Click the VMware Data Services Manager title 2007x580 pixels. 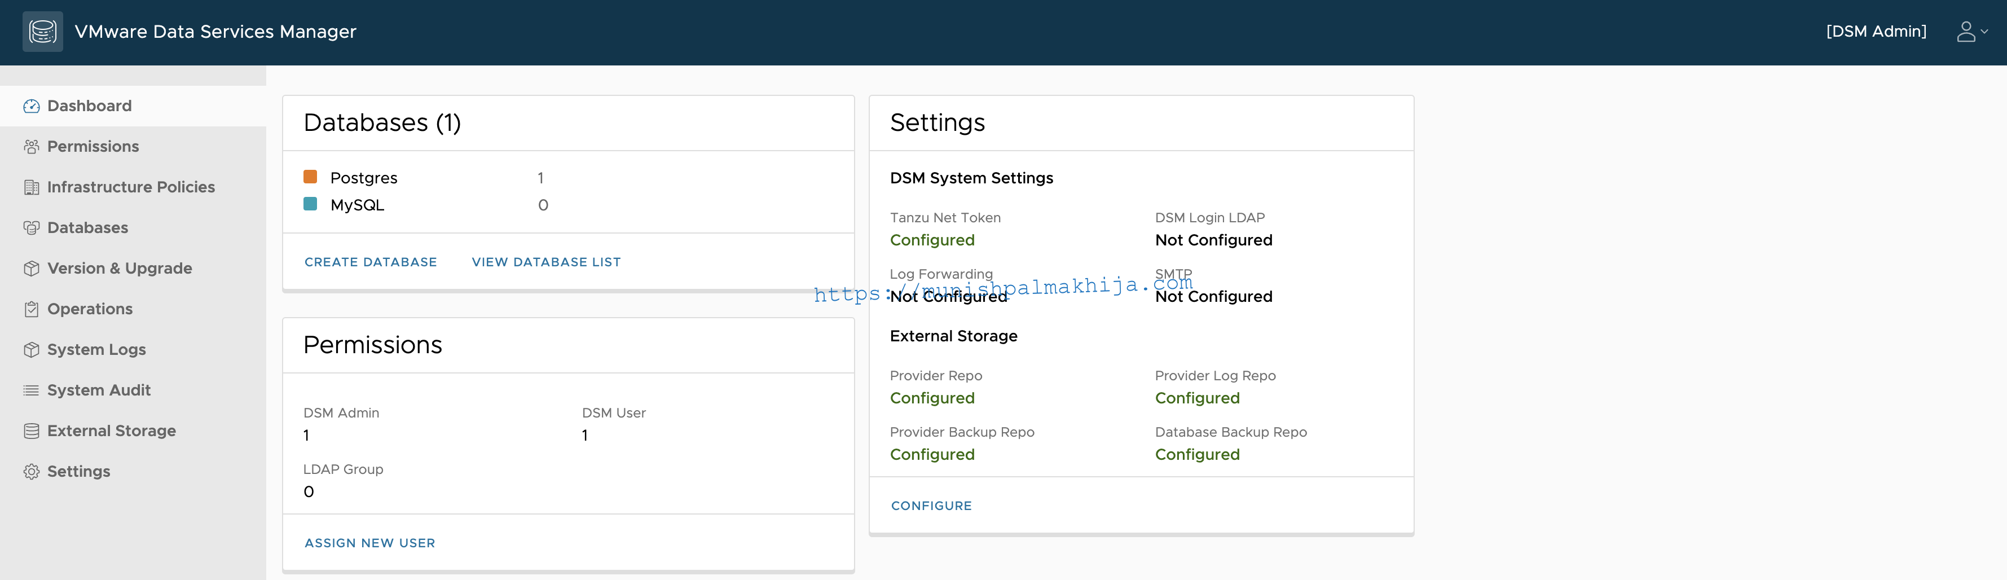(216, 31)
